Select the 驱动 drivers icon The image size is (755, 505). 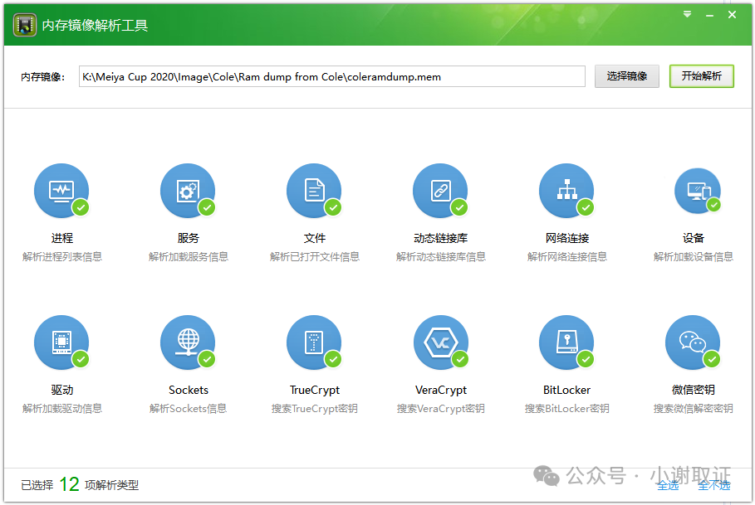[x=61, y=342]
